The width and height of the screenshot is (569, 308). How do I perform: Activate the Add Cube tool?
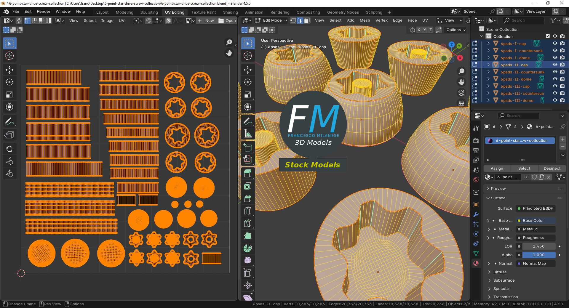pos(248,147)
